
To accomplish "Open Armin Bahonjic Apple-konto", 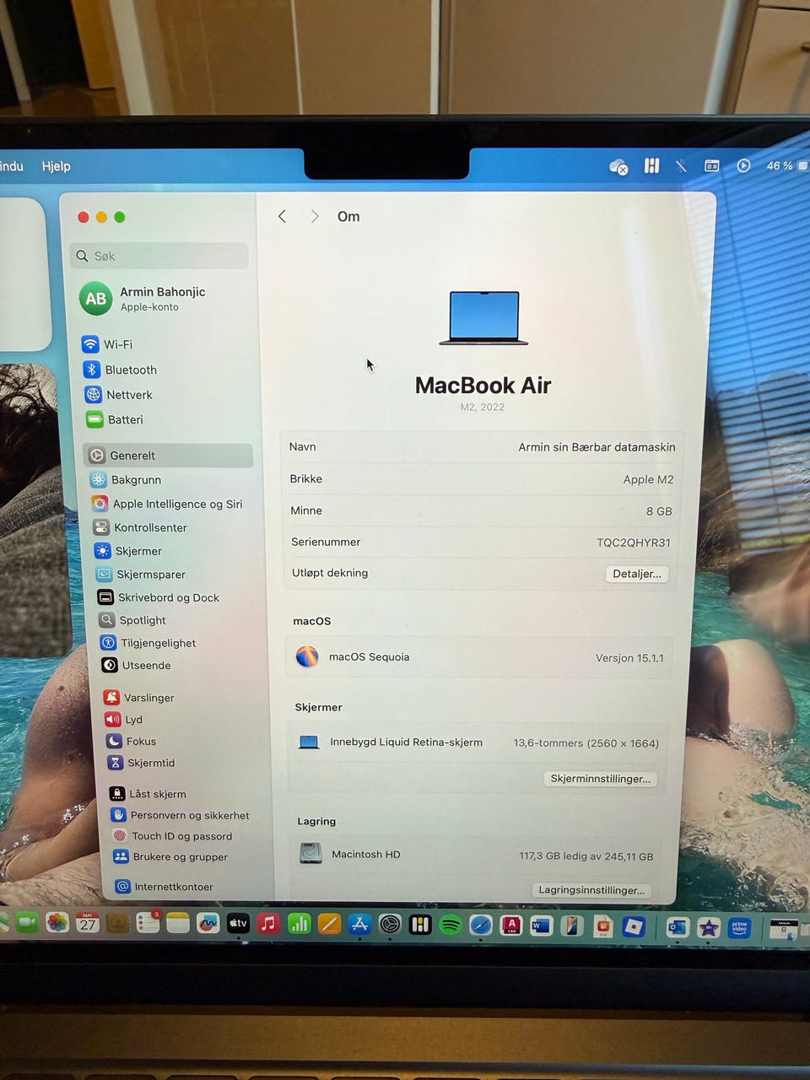I will click(x=143, y=299).
